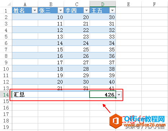Open the 王五 column filter dropdown
The height and width of the screenshot is (131, 168).
(x=112, y=10)
